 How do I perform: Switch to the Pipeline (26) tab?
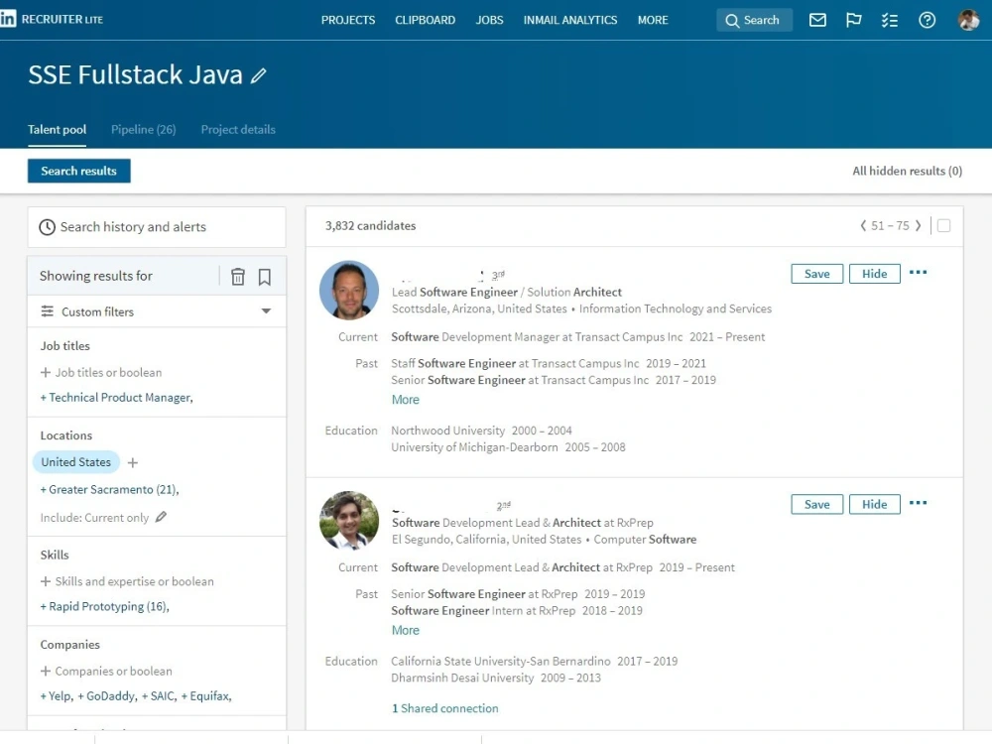click(144, 130)
